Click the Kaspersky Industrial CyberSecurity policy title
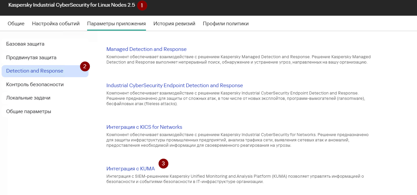Image resolution: width=417 pixels, height=195 pixels. tap(71, 5)
